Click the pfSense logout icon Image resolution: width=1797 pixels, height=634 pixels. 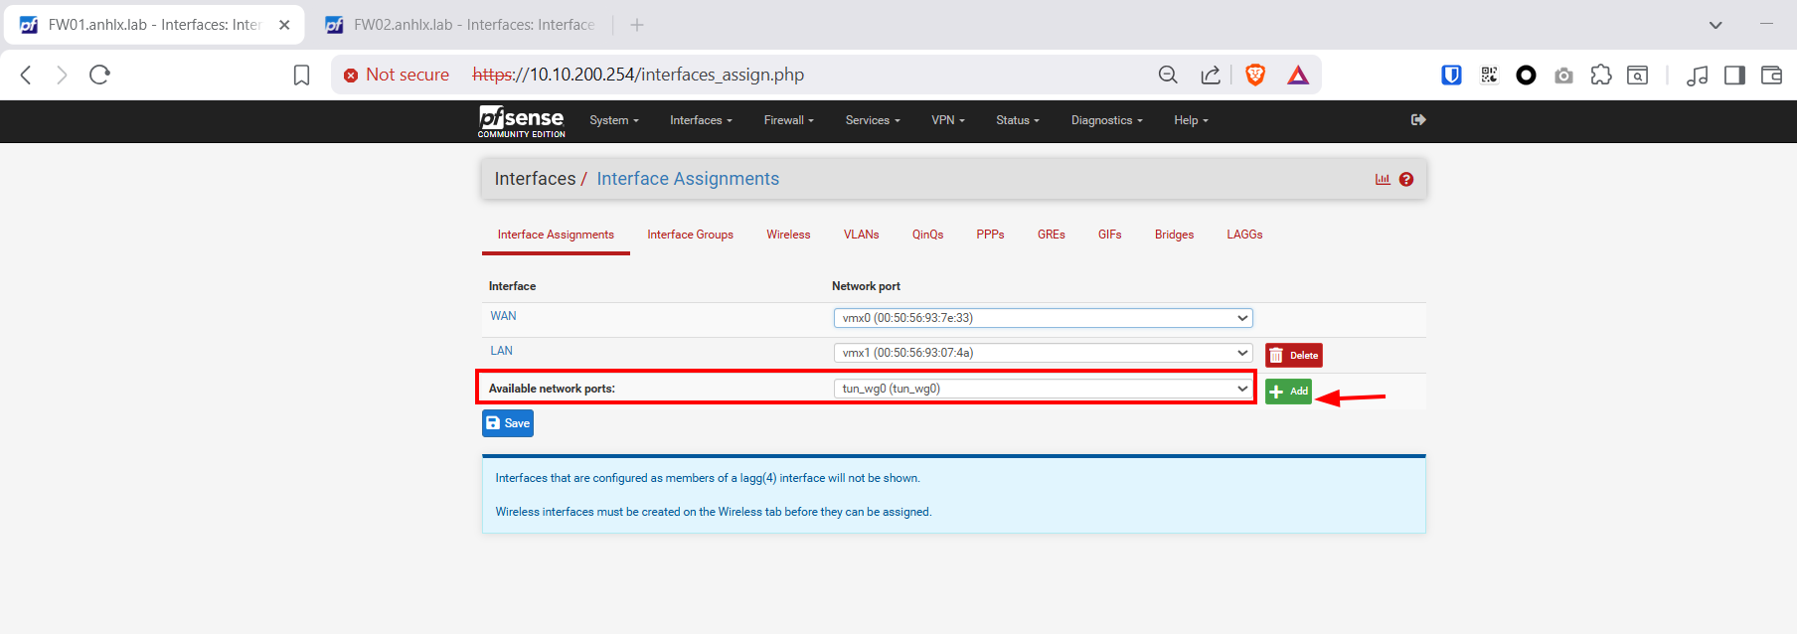pyautogui.click(x=1418, y=120)
